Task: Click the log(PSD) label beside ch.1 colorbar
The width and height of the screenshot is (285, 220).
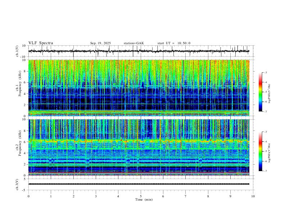Action: tap(269, 94)
